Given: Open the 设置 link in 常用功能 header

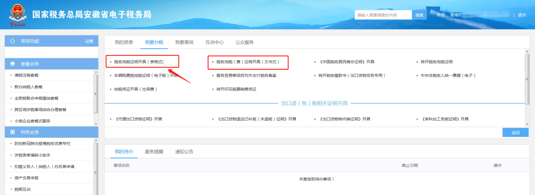Looking at the screenshot, I should [x=89, y=41].
